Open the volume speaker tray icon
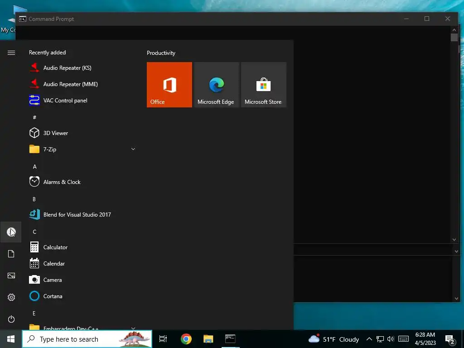464x348 pixels. click(x=391, y=339)
